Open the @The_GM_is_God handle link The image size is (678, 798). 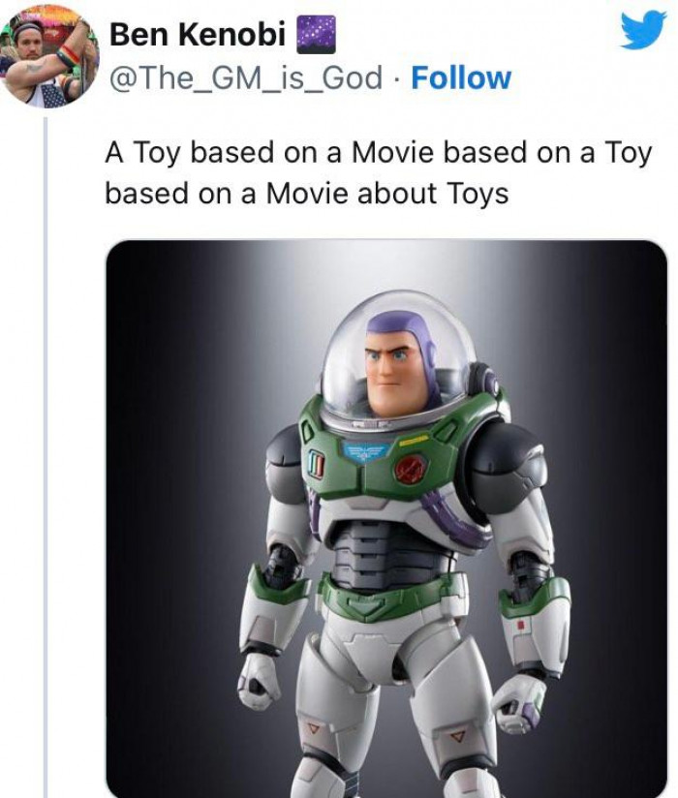click(x=247, y=77)
